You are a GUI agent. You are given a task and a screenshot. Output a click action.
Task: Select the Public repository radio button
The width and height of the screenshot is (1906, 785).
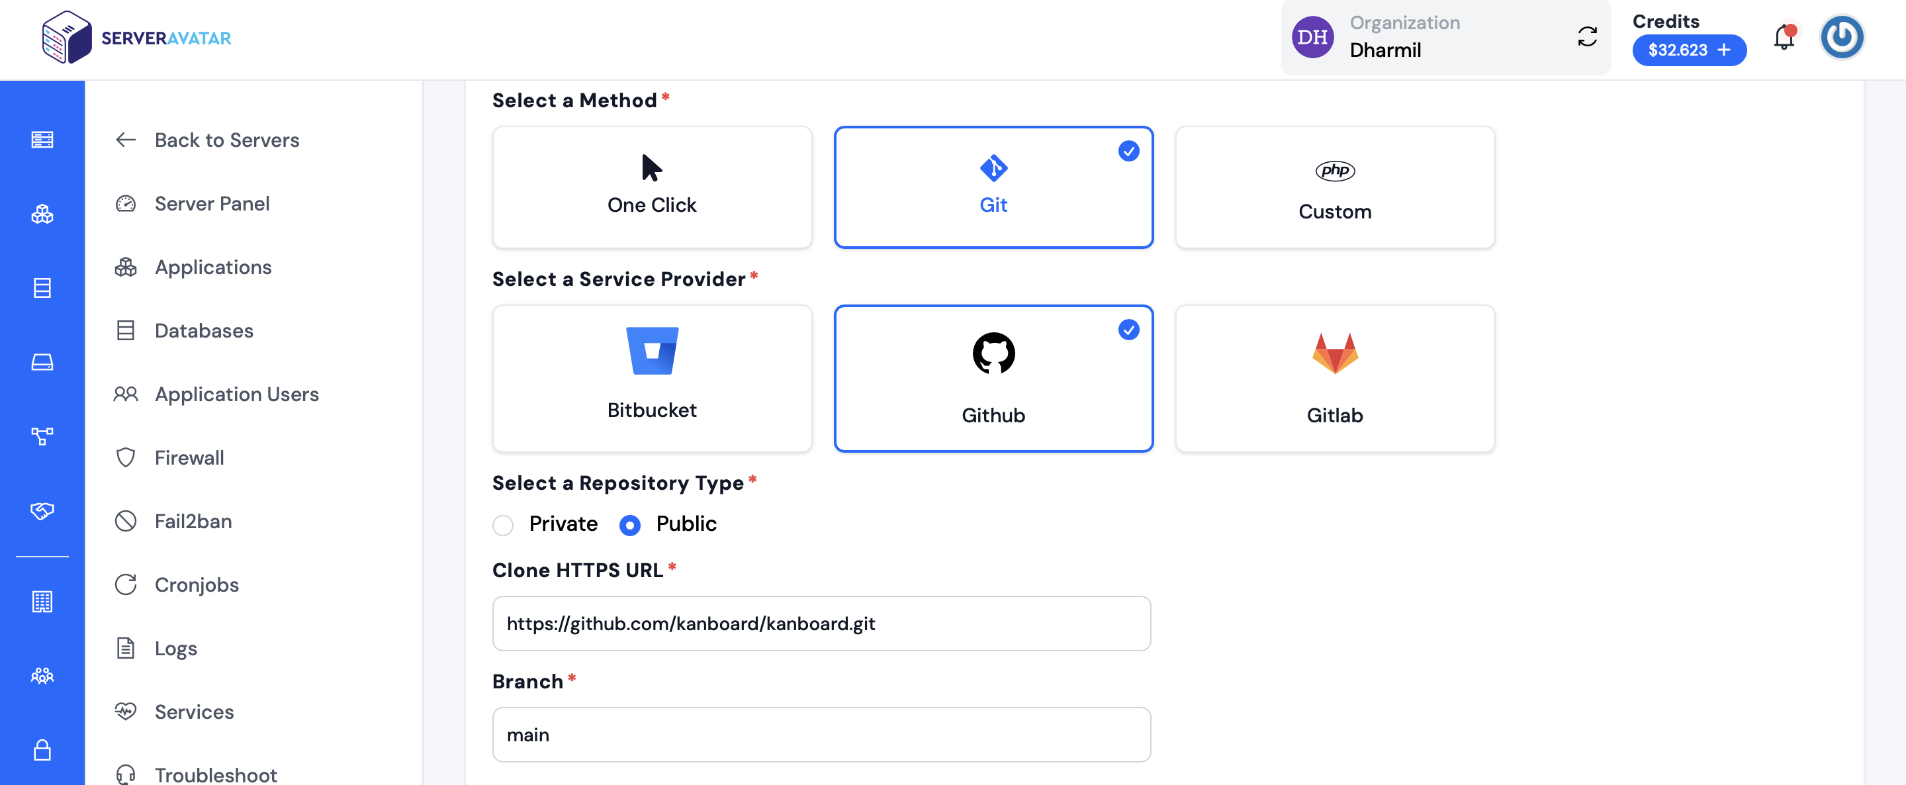(629, 525)
